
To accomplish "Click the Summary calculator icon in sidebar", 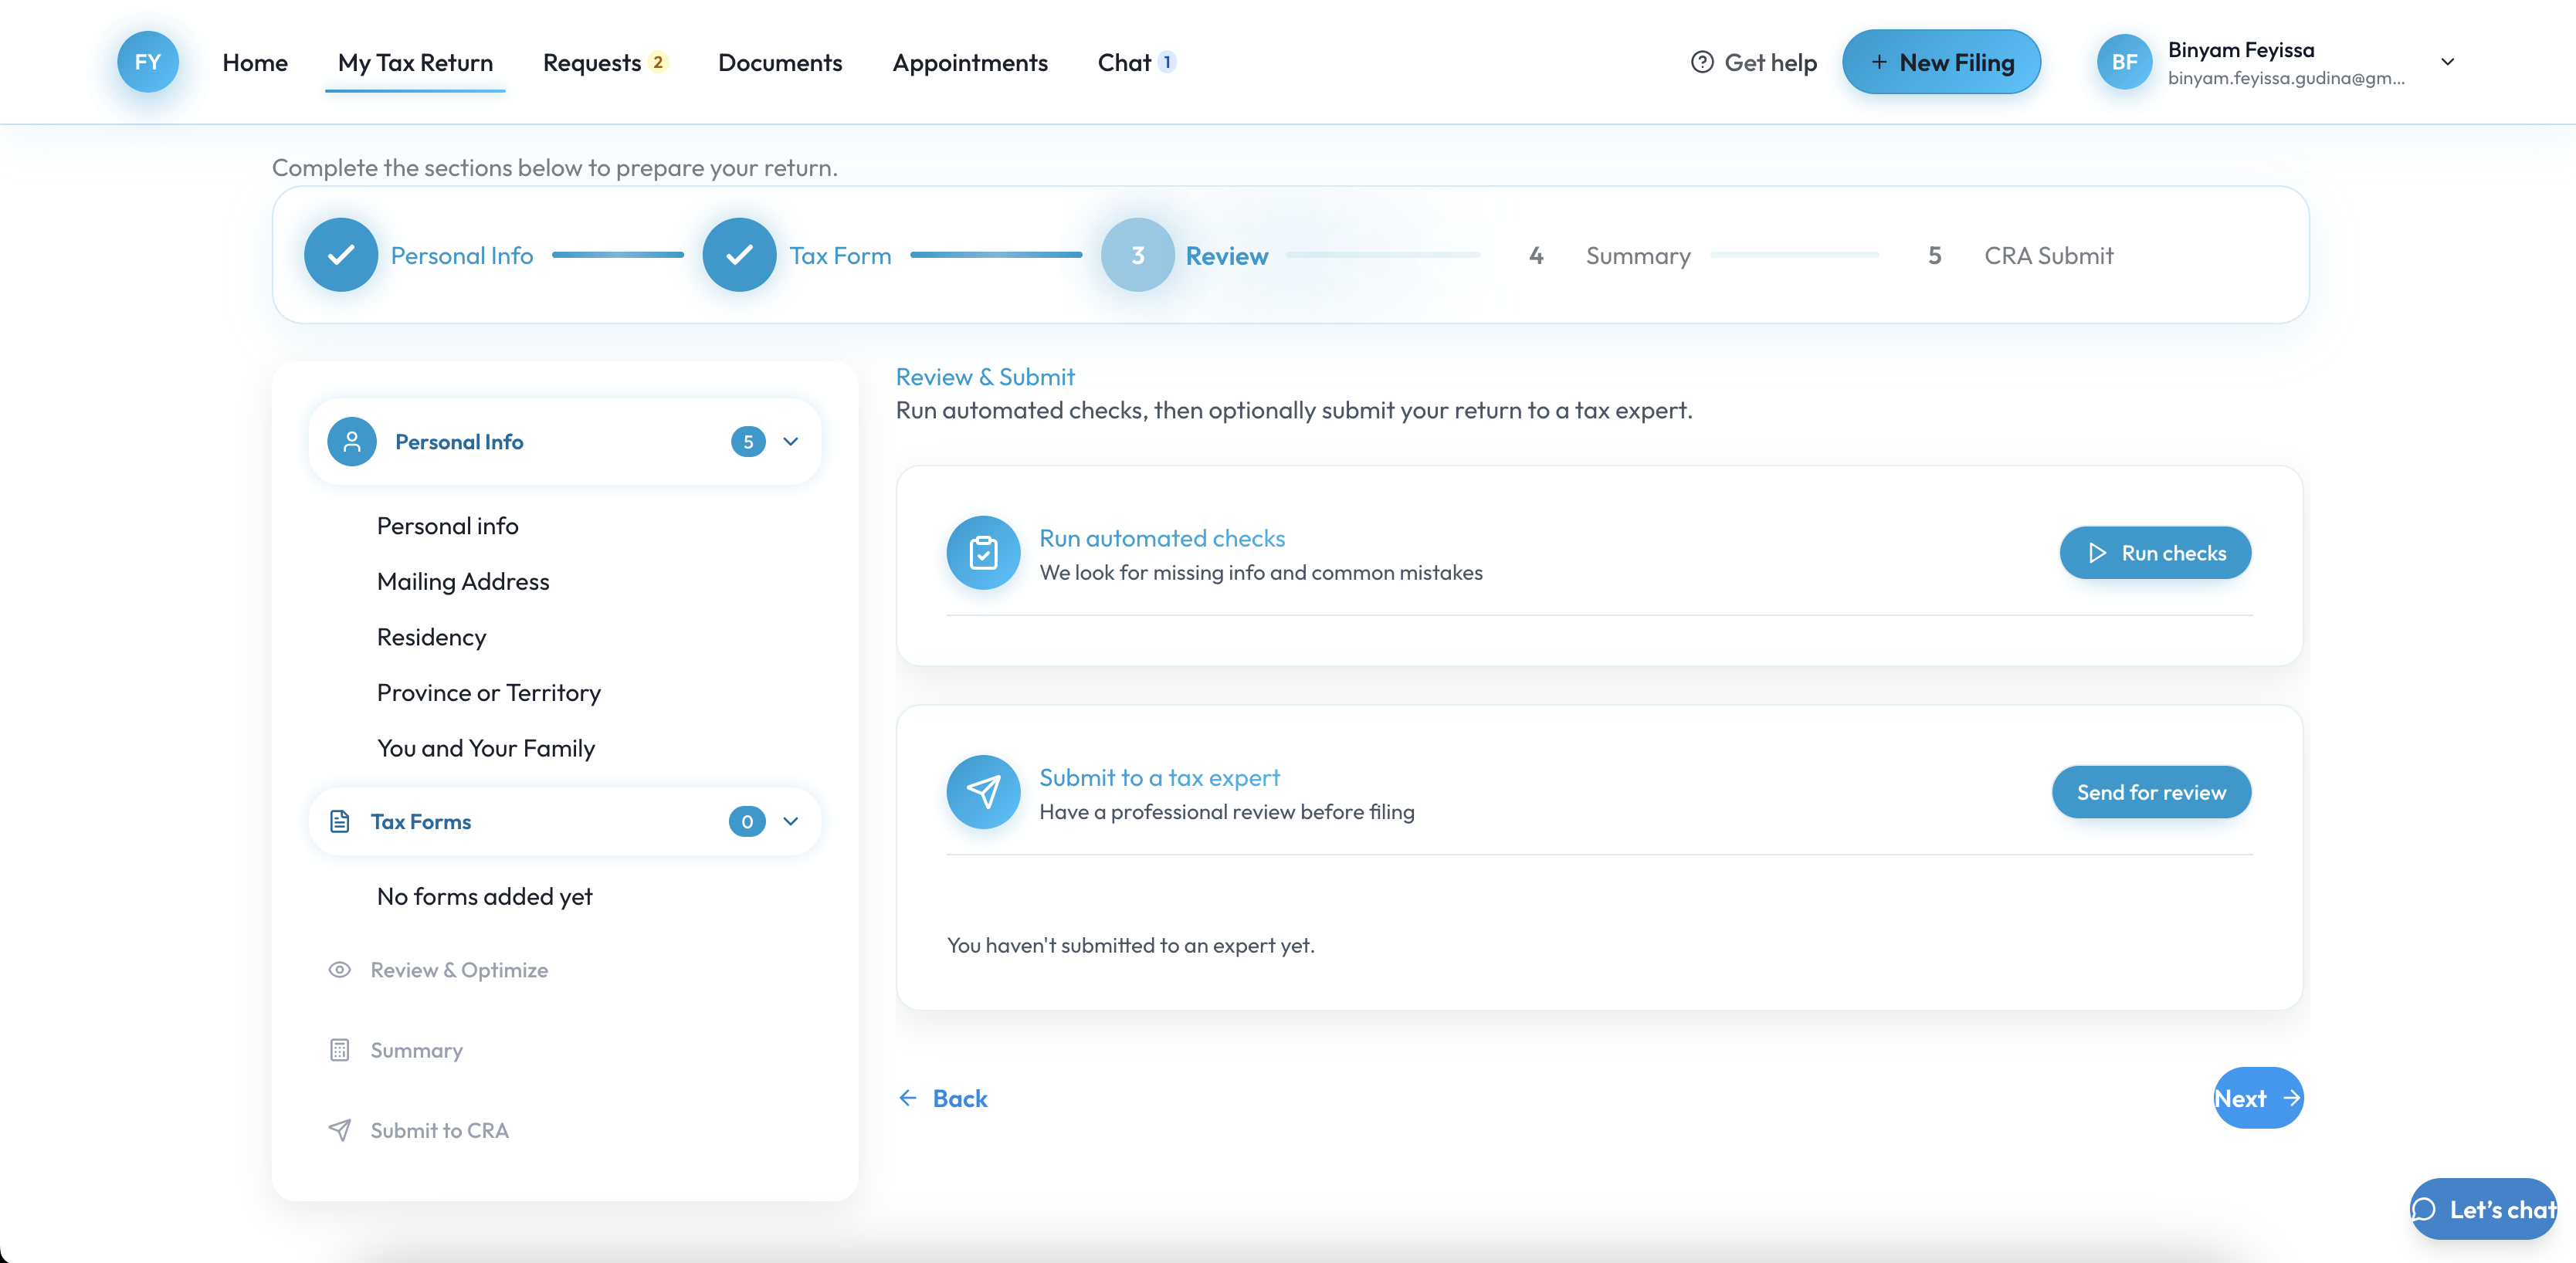I will pyautogui.click(x=340, y=1050).
